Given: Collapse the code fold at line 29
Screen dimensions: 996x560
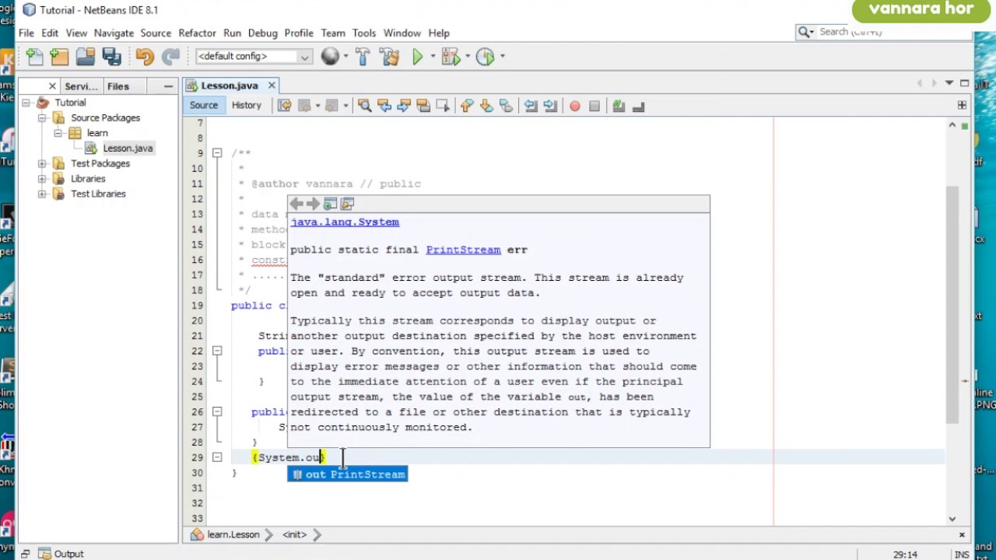Looking at the screenshot, I should click(x=217, y=457).
